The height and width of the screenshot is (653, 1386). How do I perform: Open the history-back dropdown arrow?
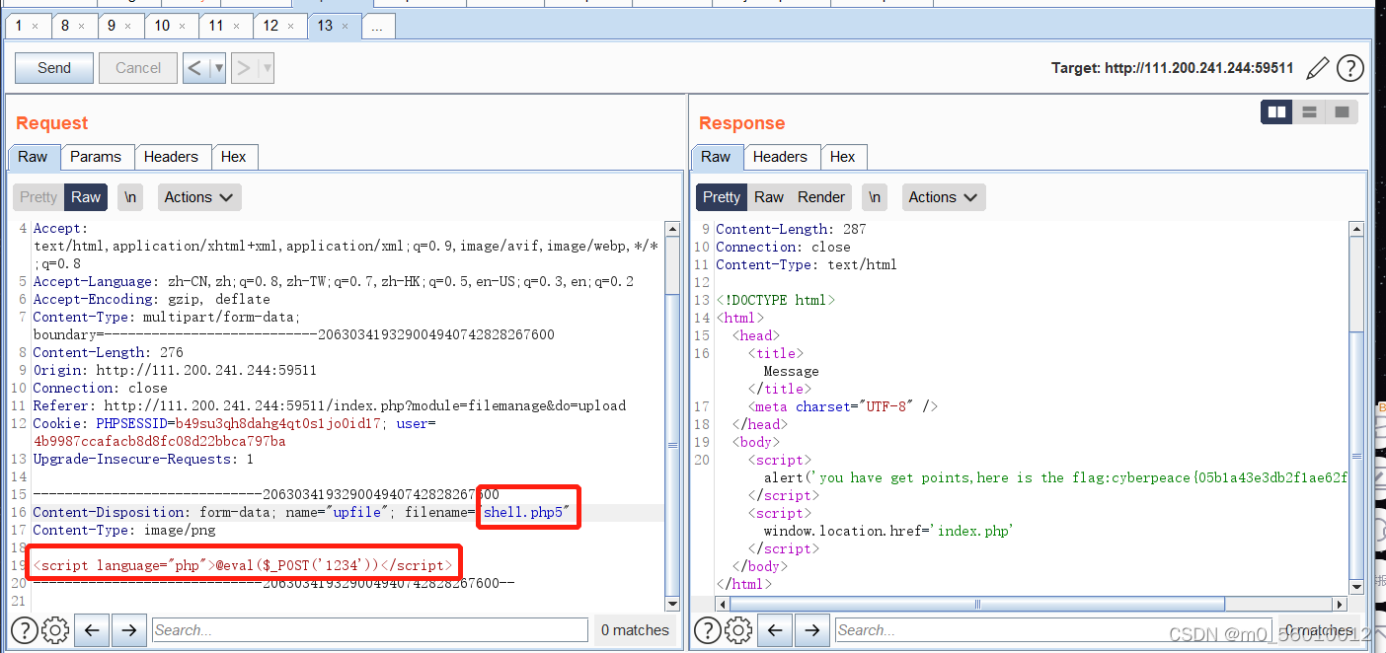[218, 68]
